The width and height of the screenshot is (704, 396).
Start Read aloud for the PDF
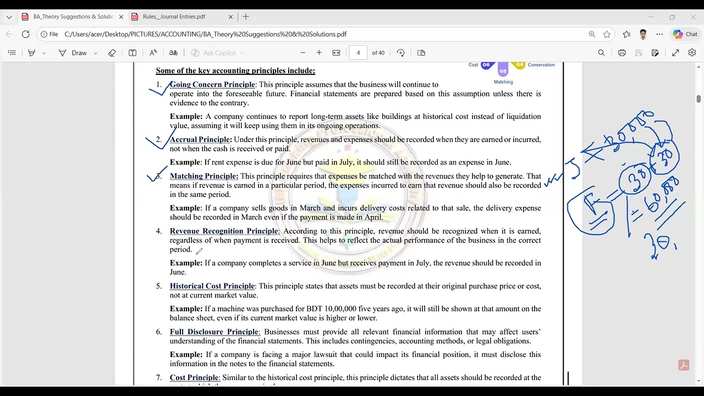[x=153, y=53]
